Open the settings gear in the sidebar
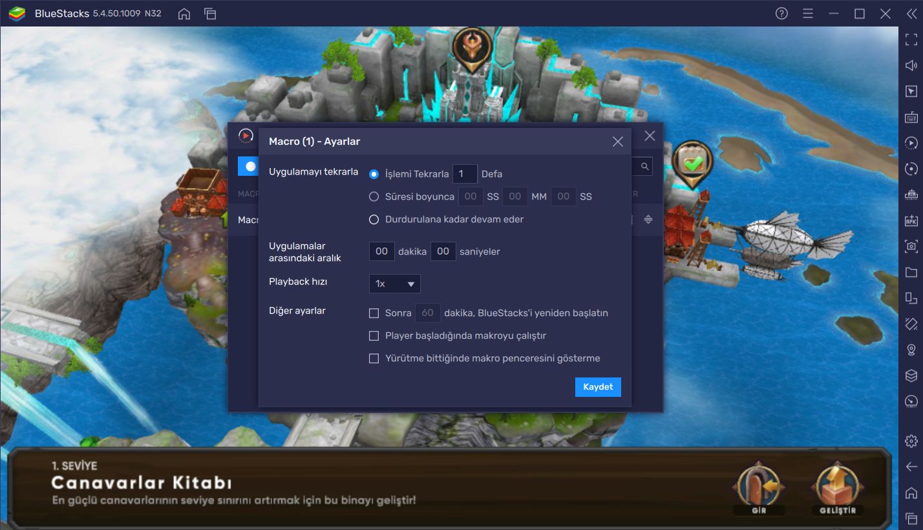Viewport: 923px width, 530px height. click(x=911, y=441)
